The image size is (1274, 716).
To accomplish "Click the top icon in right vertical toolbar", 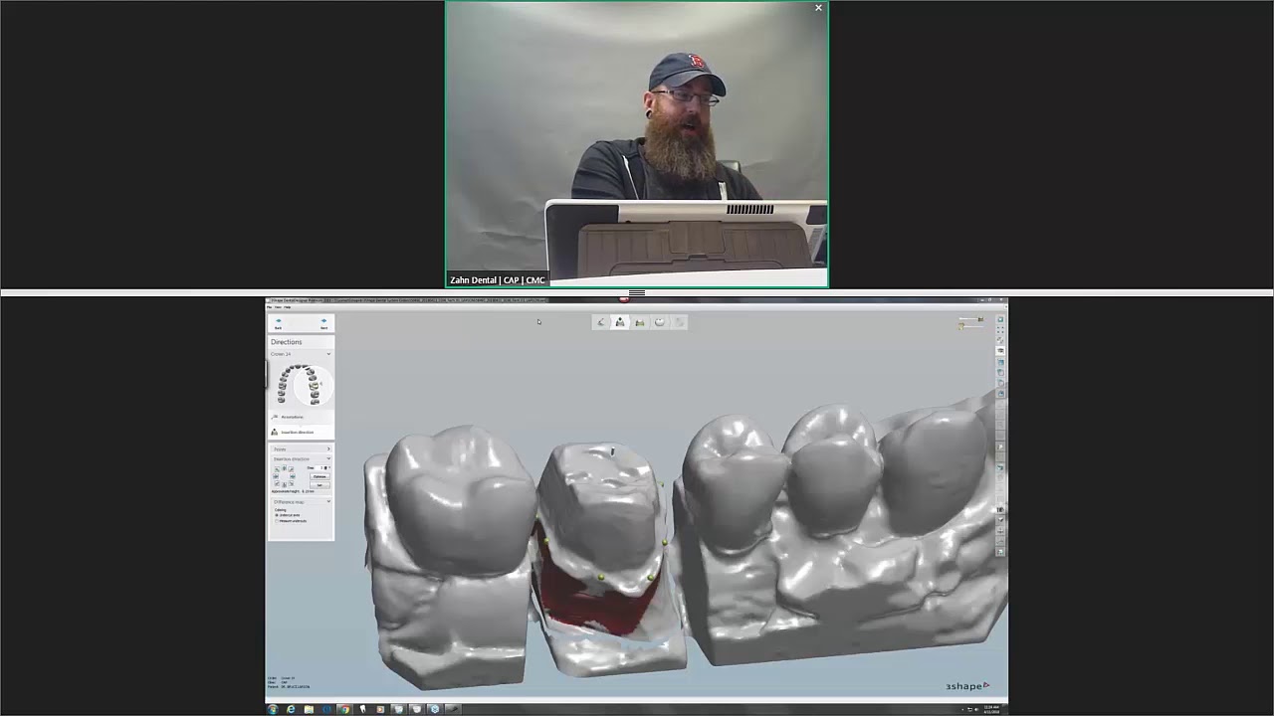I will [x=1000, y=319].
